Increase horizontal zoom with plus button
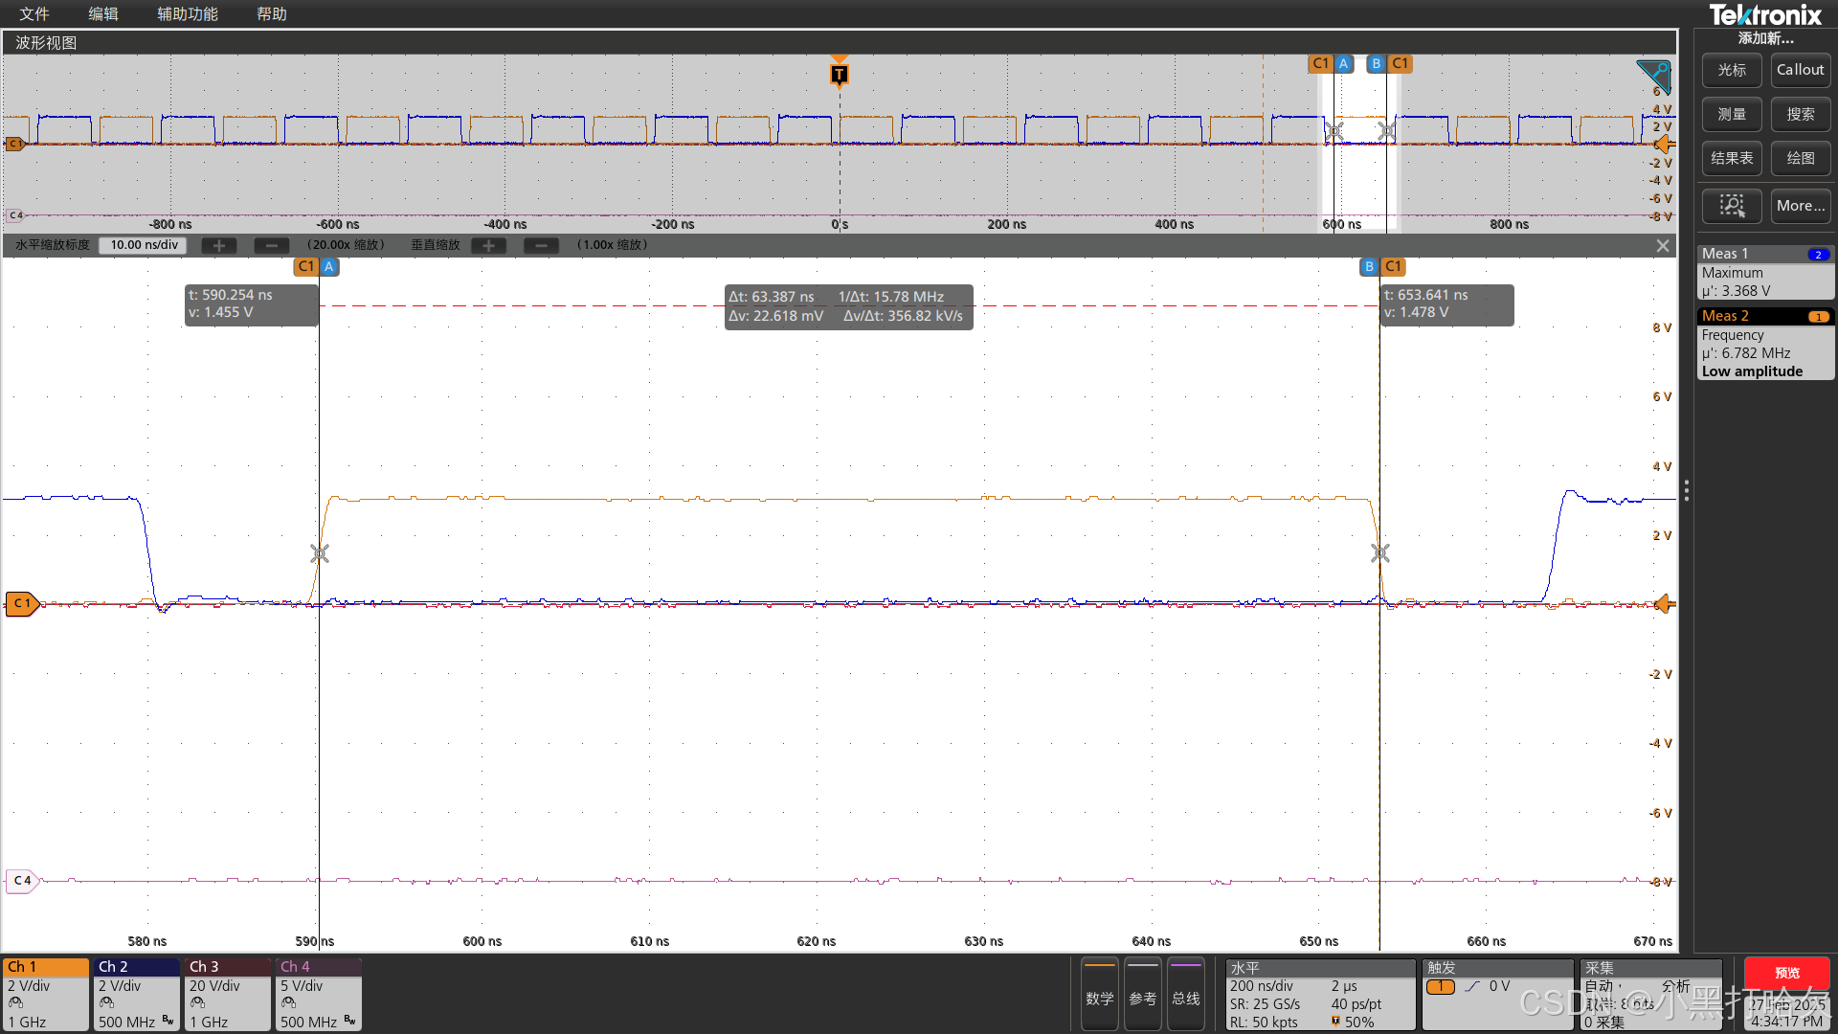The width and height of the screenshot is (1838, 1034). (x=219, y=246)
